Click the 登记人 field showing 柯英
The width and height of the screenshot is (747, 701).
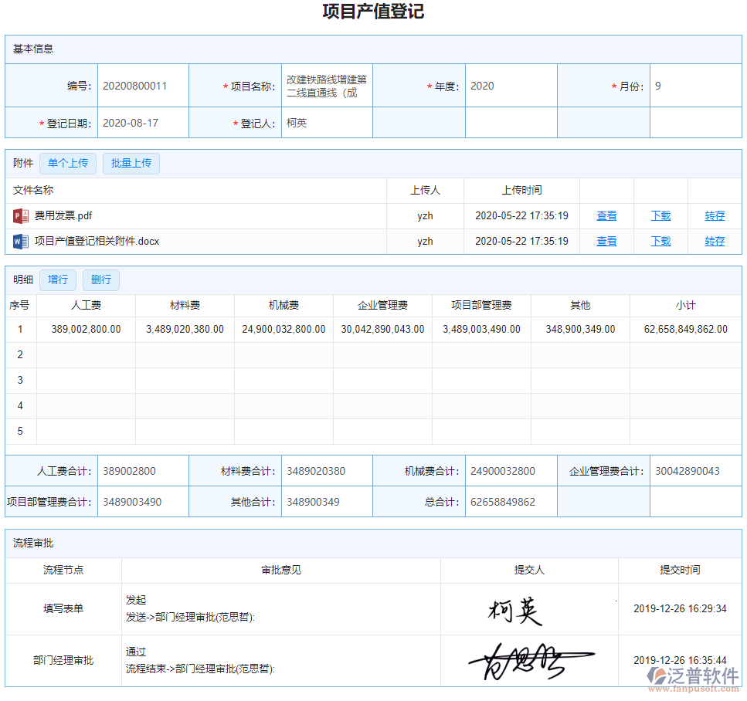pyautogui.click(x=326, y=123)
